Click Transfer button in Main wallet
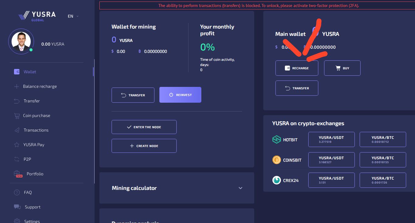 [297, 88]
